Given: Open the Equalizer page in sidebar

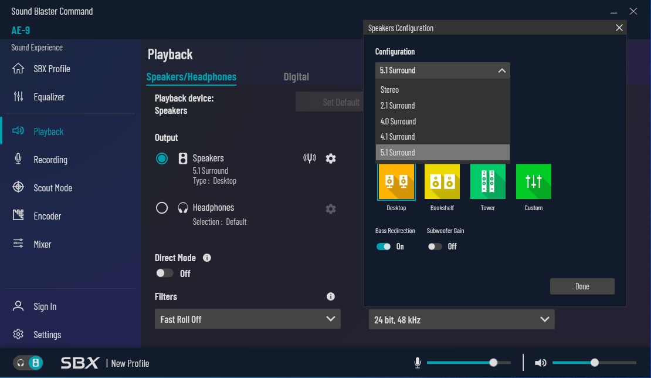Looking at the screenshot, I should (x=49, y=97).
